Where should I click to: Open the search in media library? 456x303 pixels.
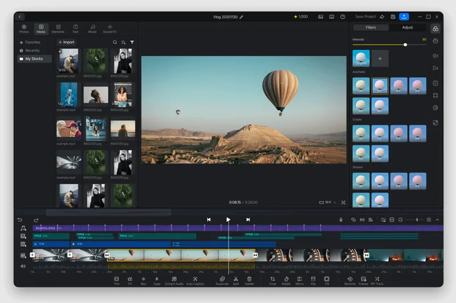(115, 42)
